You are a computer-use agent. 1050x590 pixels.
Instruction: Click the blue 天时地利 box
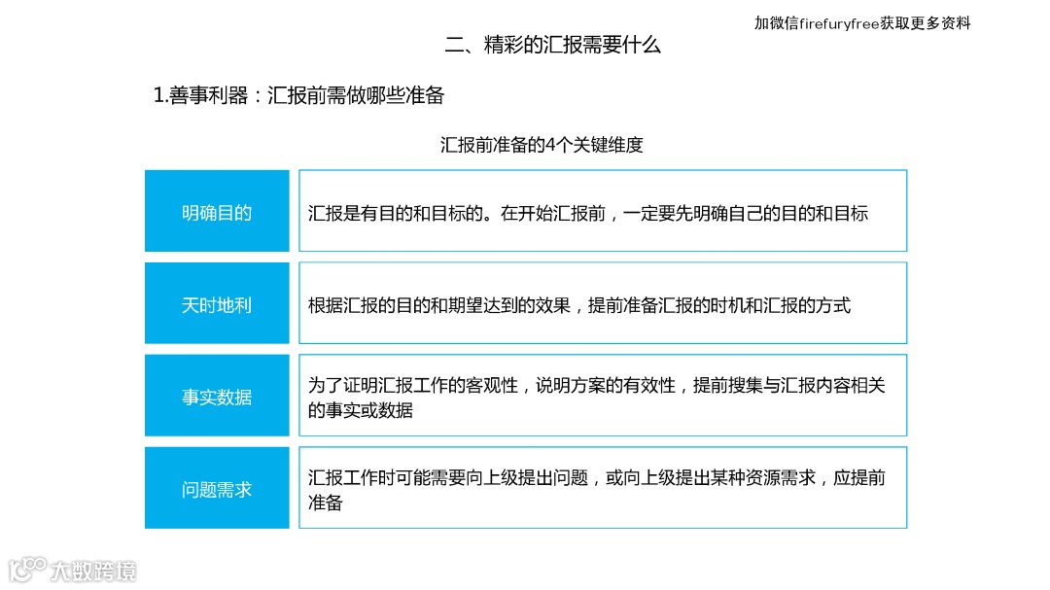click(x=217, y=303)
